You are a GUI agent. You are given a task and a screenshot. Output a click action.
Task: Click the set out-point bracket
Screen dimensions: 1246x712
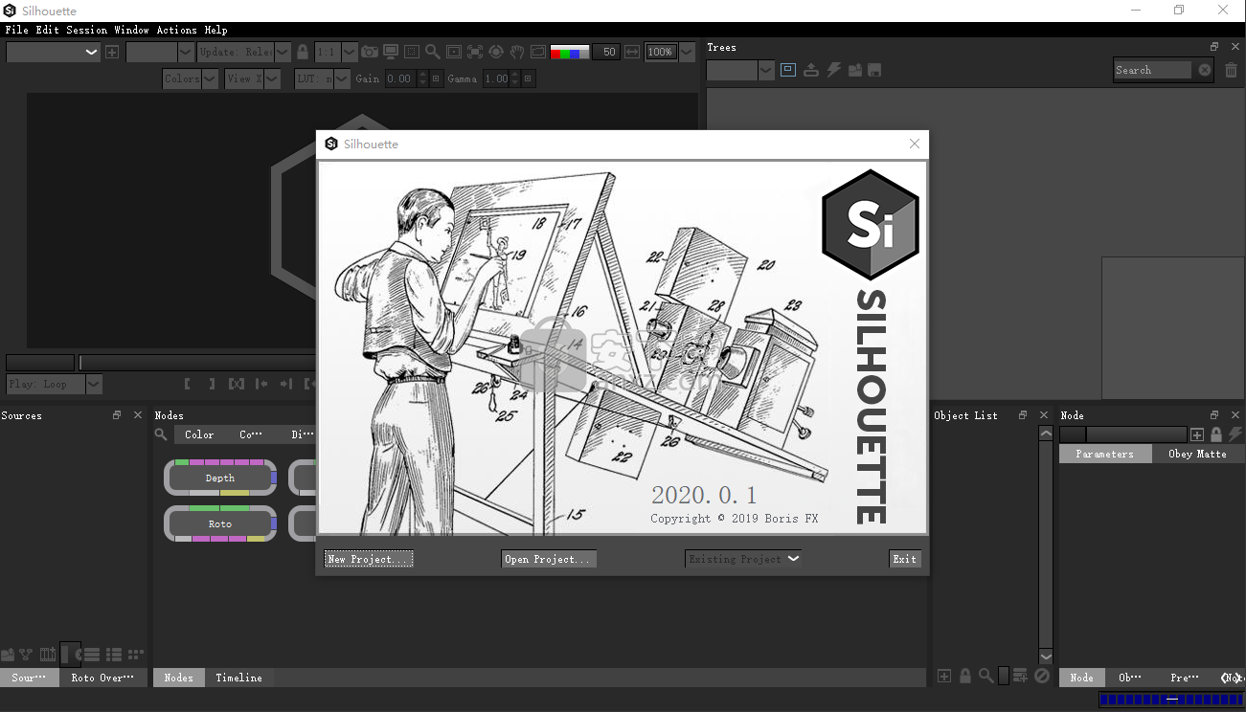point(213,384)
